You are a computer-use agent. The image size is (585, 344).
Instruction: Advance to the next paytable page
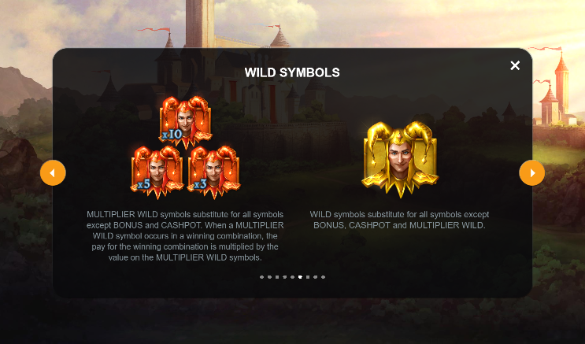[x=531, y=172]
